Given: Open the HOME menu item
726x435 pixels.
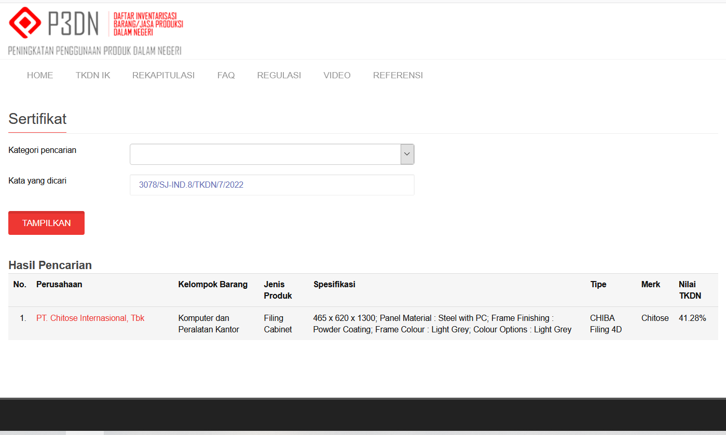Looking at the screenshot, I should pyautogui.click(x=40, y=75).
